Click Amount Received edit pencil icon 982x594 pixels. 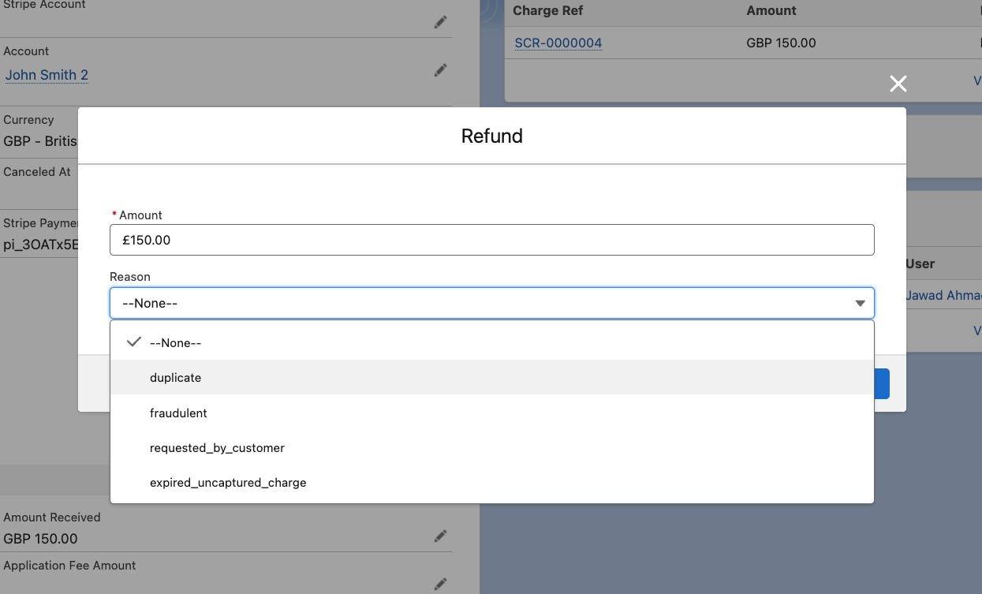click(x=440, y=536)
